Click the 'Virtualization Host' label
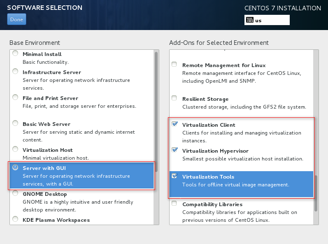328x244 pixels. click(48, 150)
